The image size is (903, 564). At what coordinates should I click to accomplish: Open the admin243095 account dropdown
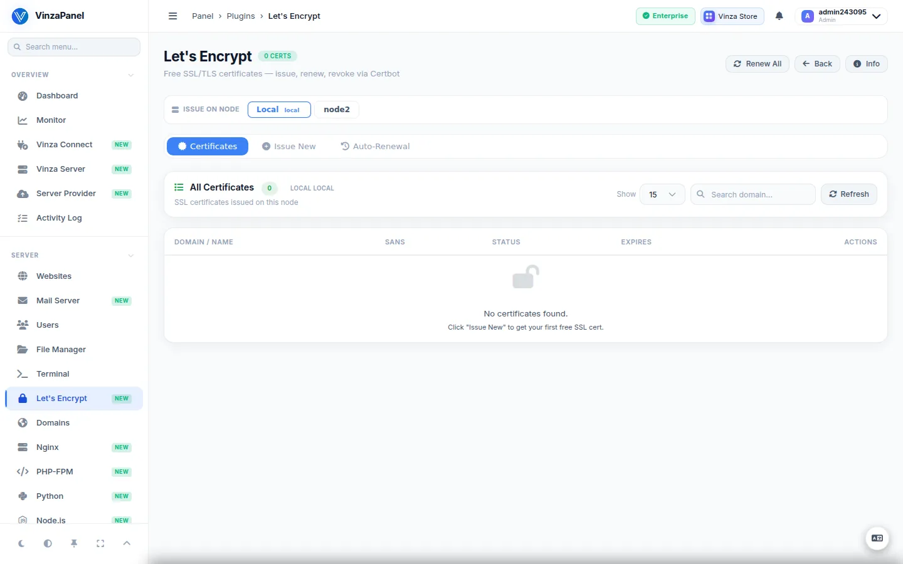pos(842,16)
